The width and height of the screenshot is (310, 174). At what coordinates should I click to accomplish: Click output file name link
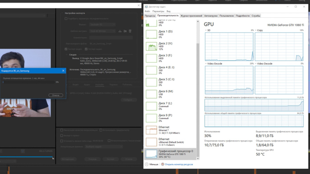[100, 43]
